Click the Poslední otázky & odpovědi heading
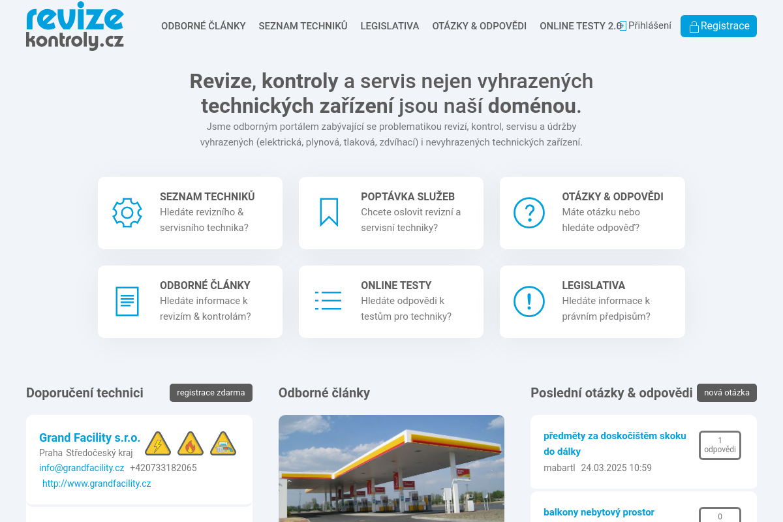This screenshot has height=522, width=783. point(611,393)
